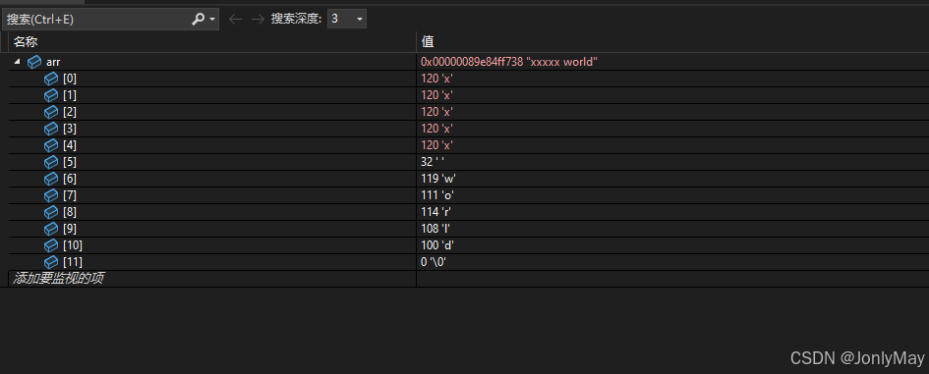Select the value 0 '\0' cell
929x374 pixels.
click(x=672, y=261)
